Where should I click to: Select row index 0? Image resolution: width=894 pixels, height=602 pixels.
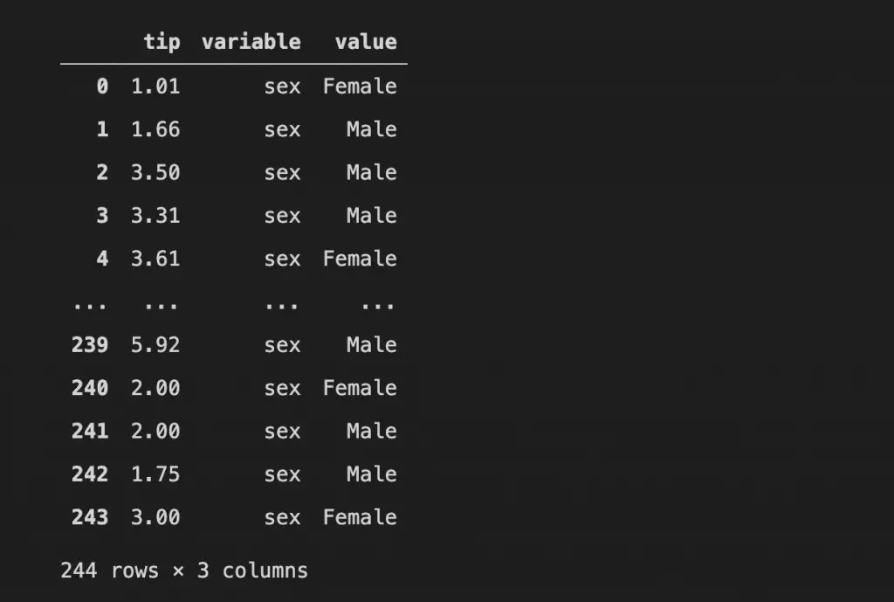102,86
